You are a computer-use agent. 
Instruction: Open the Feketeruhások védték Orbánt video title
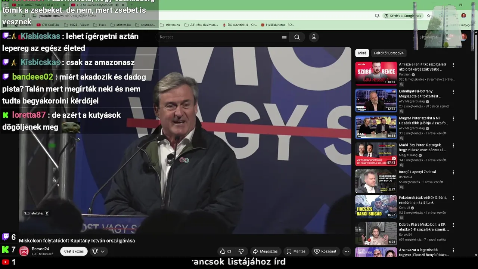[423, 200]
